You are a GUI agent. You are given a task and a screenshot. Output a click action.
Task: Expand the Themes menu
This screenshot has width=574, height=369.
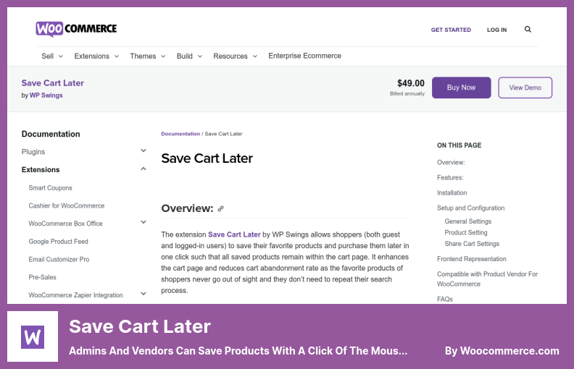[x=148, y=56]
